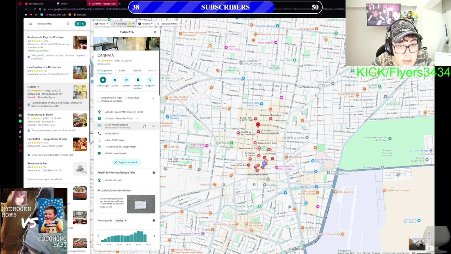Click the Street View pegman on the map
The height and width of the screenshot is (254, 451).
[x=429, y=248]
